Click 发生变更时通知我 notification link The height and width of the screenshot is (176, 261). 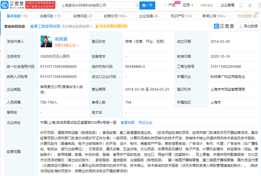113,26
